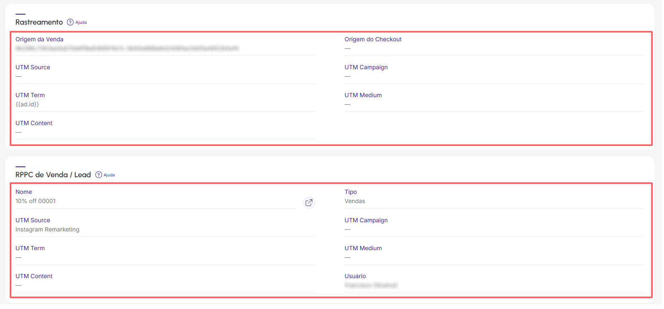This screenshot has width=664, height=309.
Task: Click the Origem da Venda label
Action: point(39,39)
